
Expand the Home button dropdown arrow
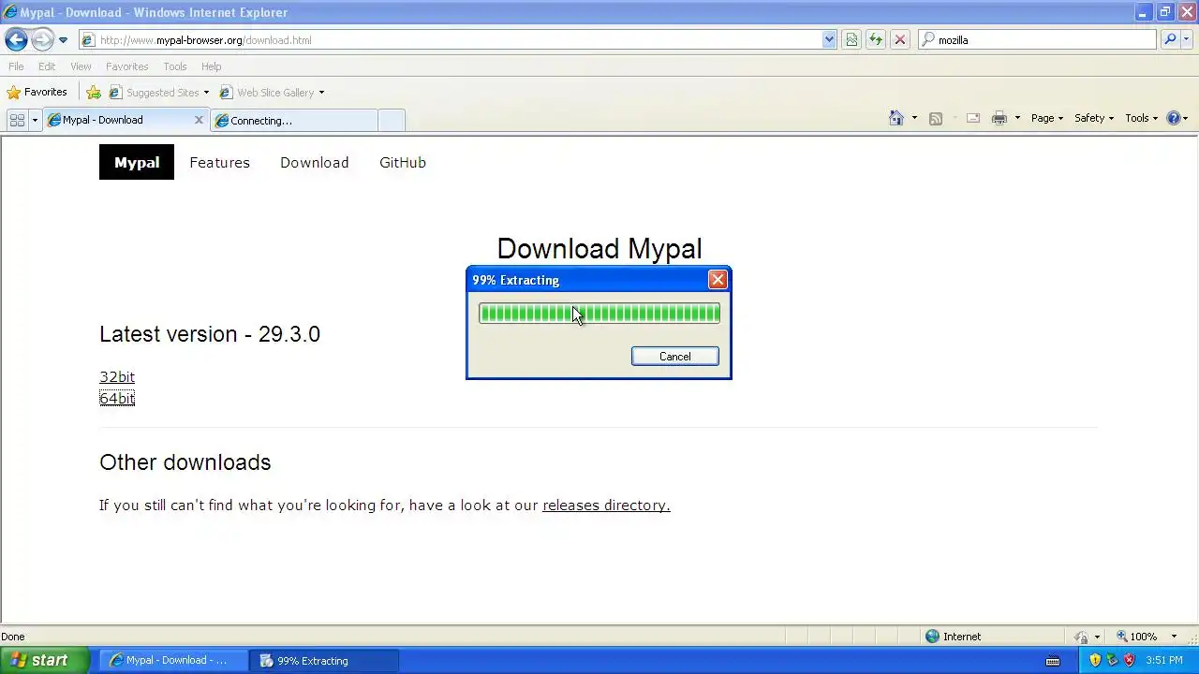click(914, 119)
